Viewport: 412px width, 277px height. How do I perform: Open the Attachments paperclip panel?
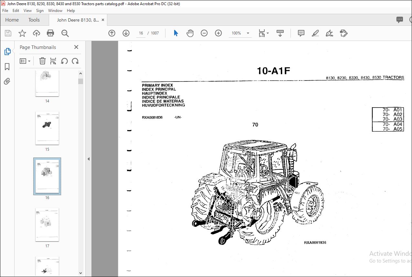click(7, 81)
